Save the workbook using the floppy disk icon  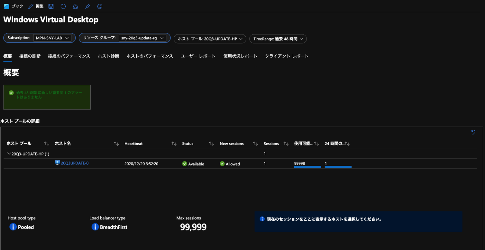pyautogui.click(x=51, y=6)
